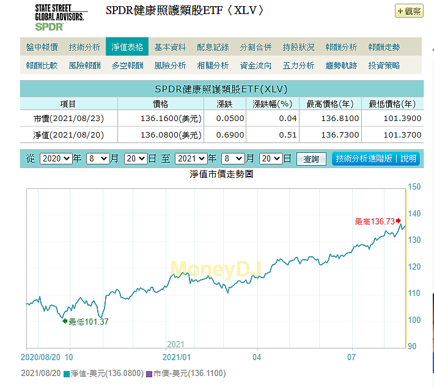Open 技術分析進階版 advanced link
Screen dimensions: 434x387
pos(364,158)
